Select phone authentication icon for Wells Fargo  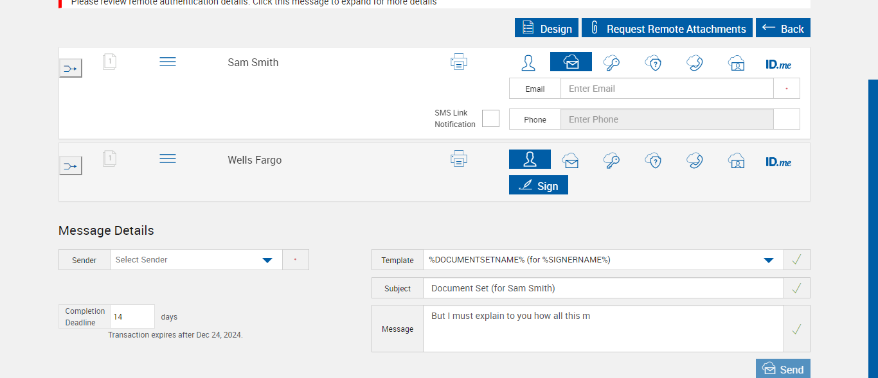(x=695, y=160)
